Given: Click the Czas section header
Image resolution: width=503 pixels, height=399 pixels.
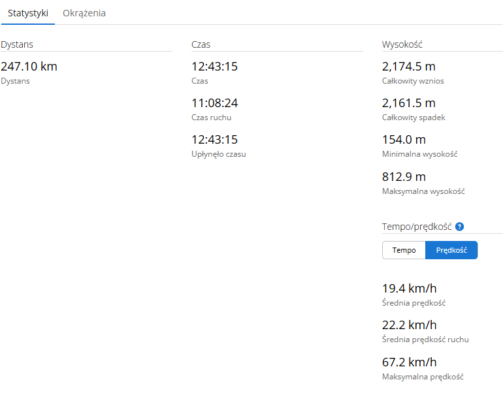Looking at the screenshot, I should (201, 44).
